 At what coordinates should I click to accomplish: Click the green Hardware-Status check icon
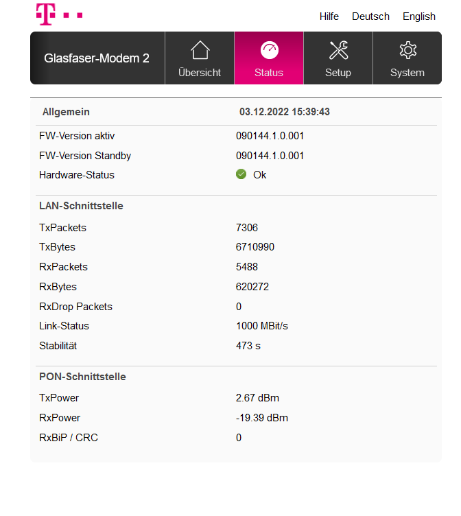click(x=241, y=174)
